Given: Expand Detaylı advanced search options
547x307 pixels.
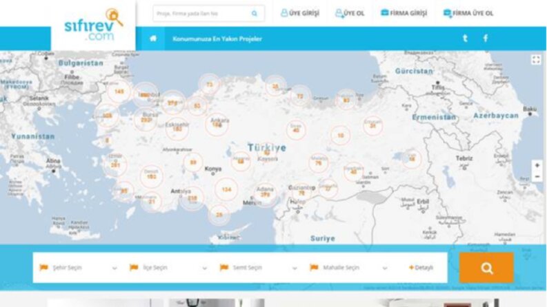Looking at the screenshot, I should (421, 268).
